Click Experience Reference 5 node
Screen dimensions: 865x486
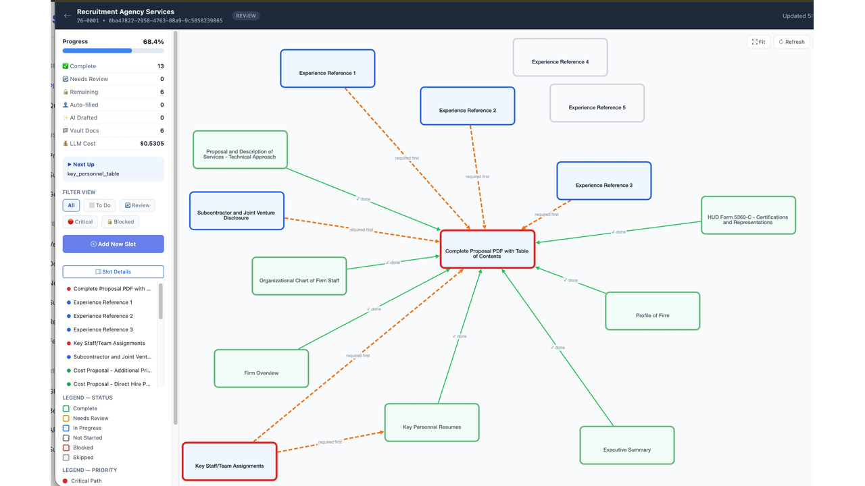tap(597, 103)
